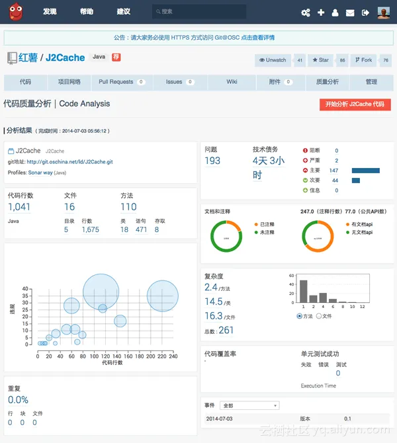Viewport: 397px width, 443px height.
Task: Click the 严重 critical severity icon
Action: point(305,160)
